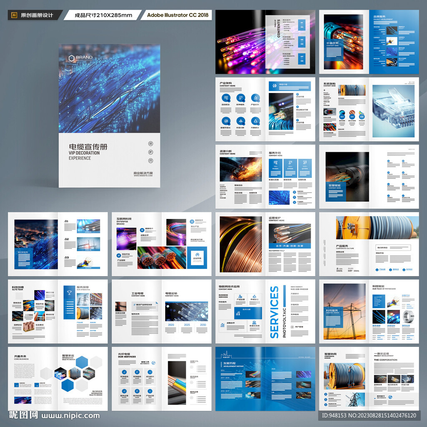Click the vertical SERVICES heading
427x427 pixels.
tap(274, 312)
